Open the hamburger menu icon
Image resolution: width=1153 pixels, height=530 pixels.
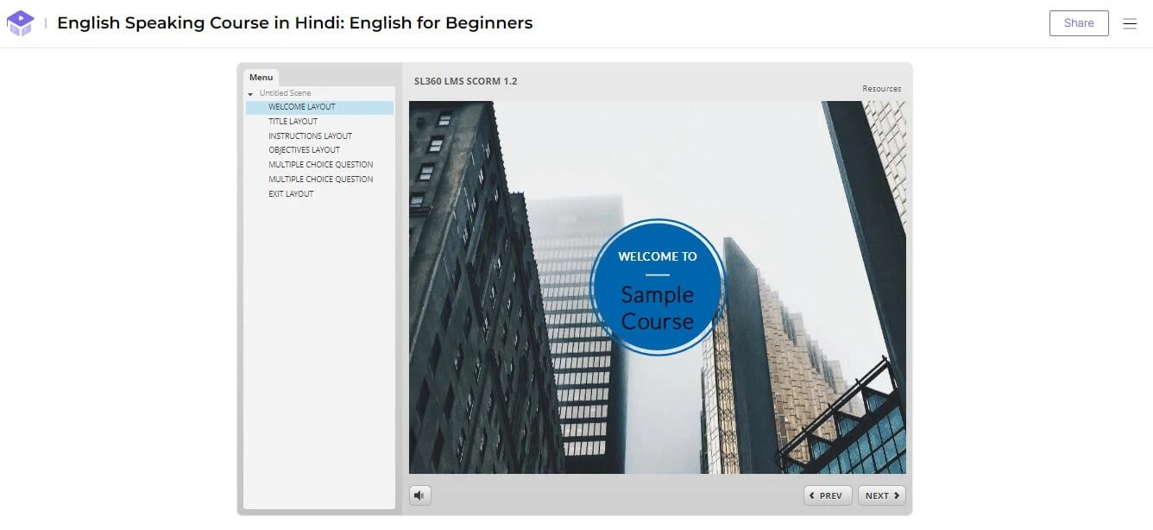click(1130, 24)
